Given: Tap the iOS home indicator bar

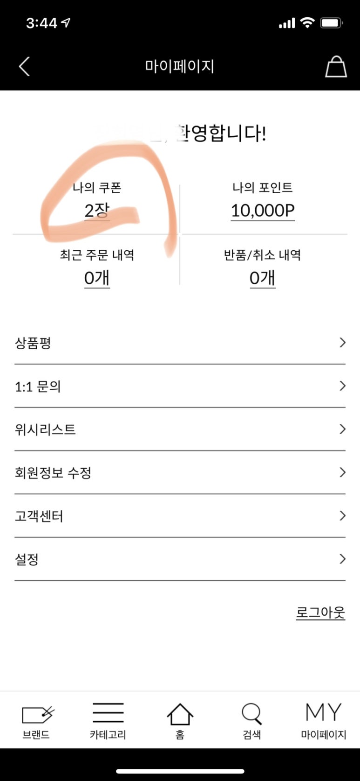Looking at the screenshot, I should [180, 771].
